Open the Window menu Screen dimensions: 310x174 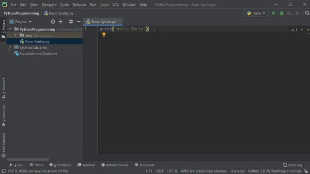coord(129,4)
